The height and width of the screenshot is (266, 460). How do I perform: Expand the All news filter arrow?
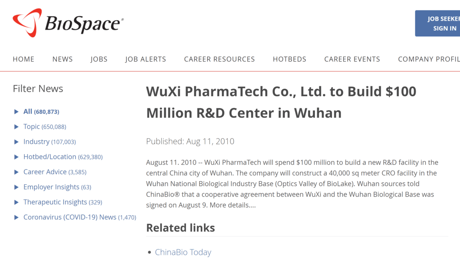click(17, 112)
